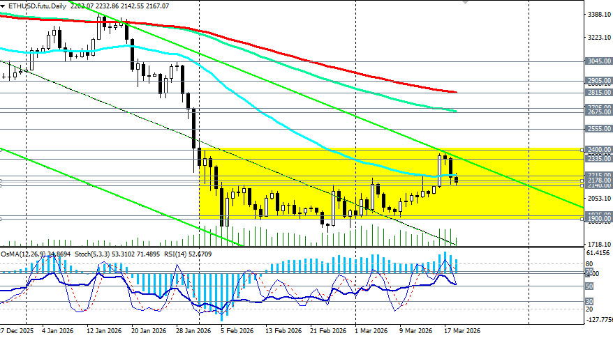Click the RSI(14) indicator label
This screenshot has width=613, height=338.
point(175,254)
